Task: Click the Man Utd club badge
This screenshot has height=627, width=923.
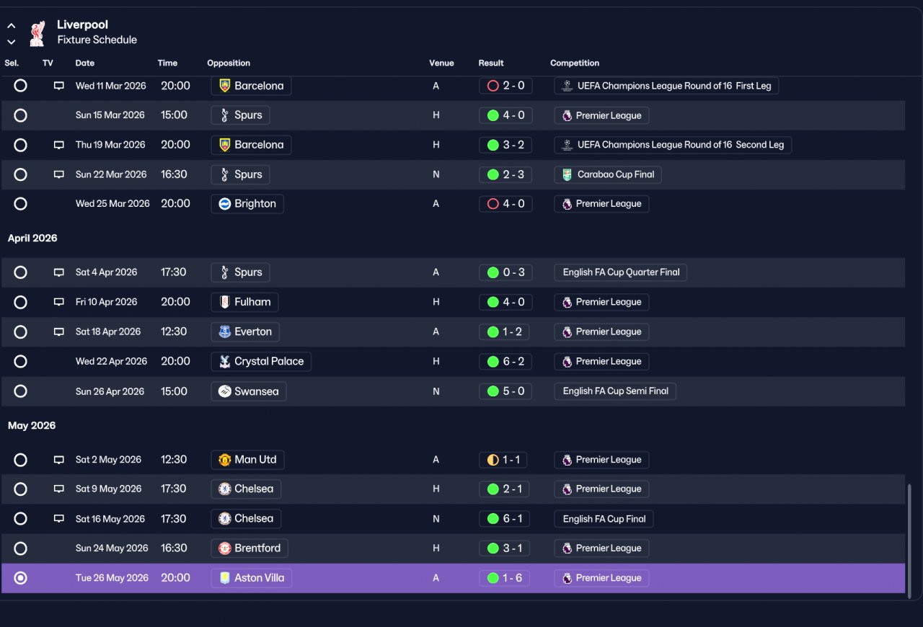Action: click(224, 460)
